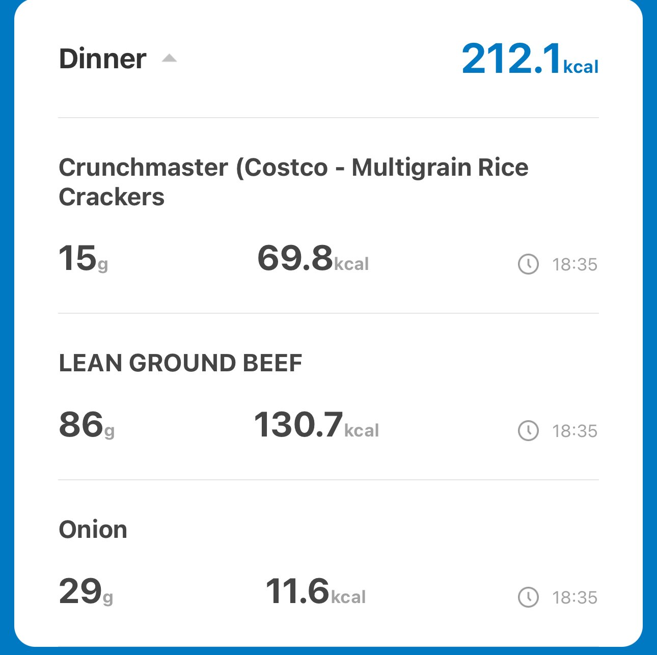Tap the word Crackers in first entry
This screenshot has width=657, height=655.
[112, 197]
